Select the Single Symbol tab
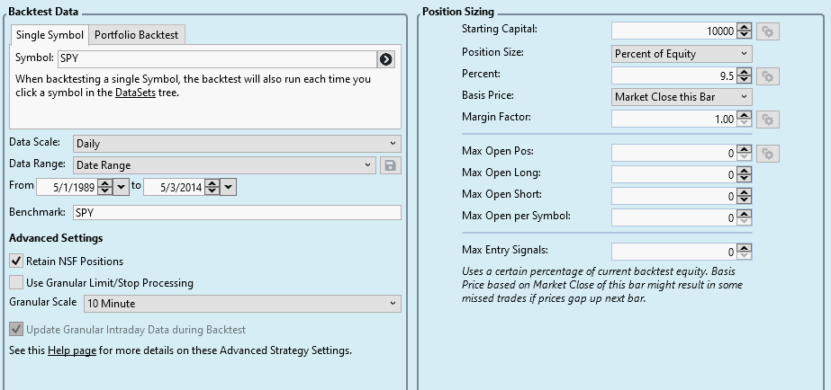 [x=50, y=35]
